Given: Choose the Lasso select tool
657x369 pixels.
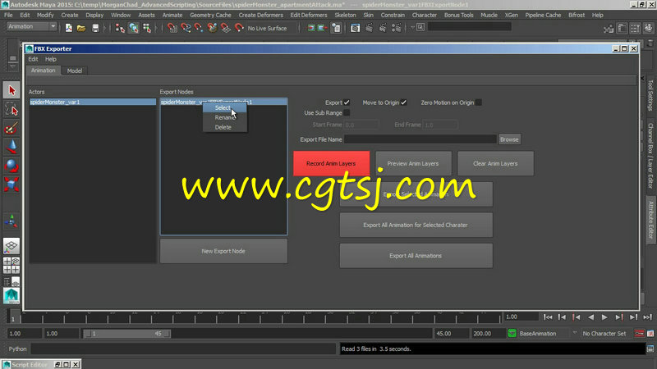Looking at the screenshot, I should coord(11,109).
